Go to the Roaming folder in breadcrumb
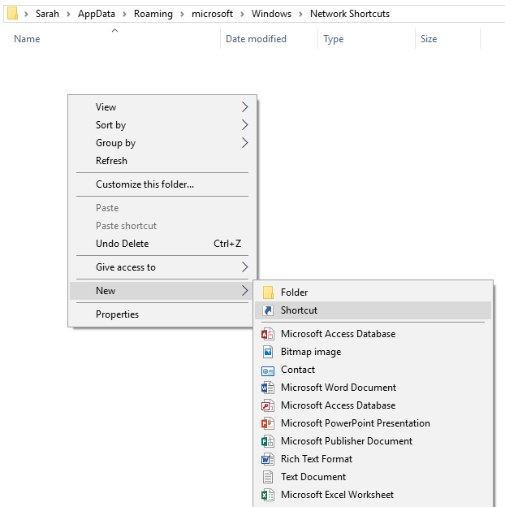Viewport: 505px width, 507px height. click(152, 14)
